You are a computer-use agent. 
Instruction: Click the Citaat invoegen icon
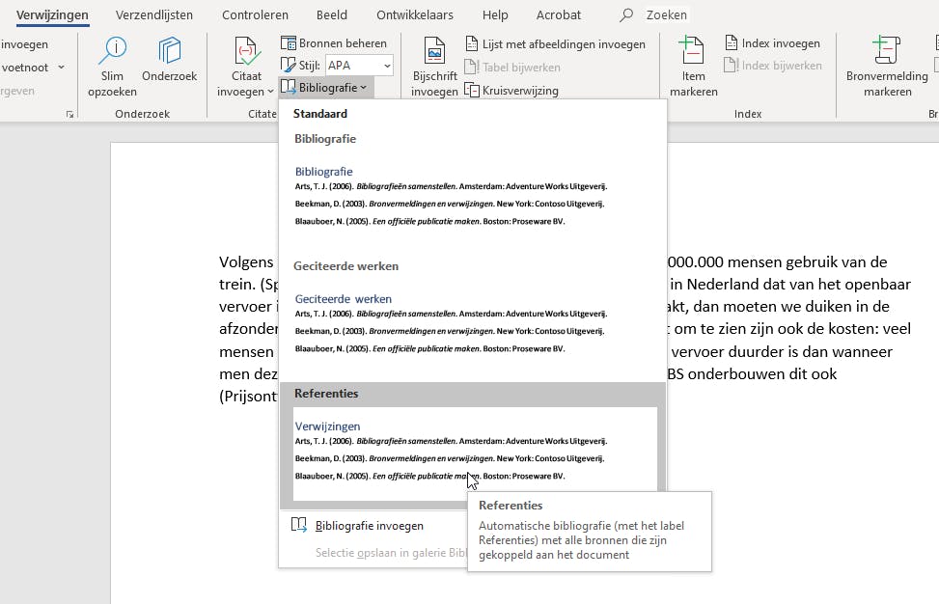(x=246, y=51)
